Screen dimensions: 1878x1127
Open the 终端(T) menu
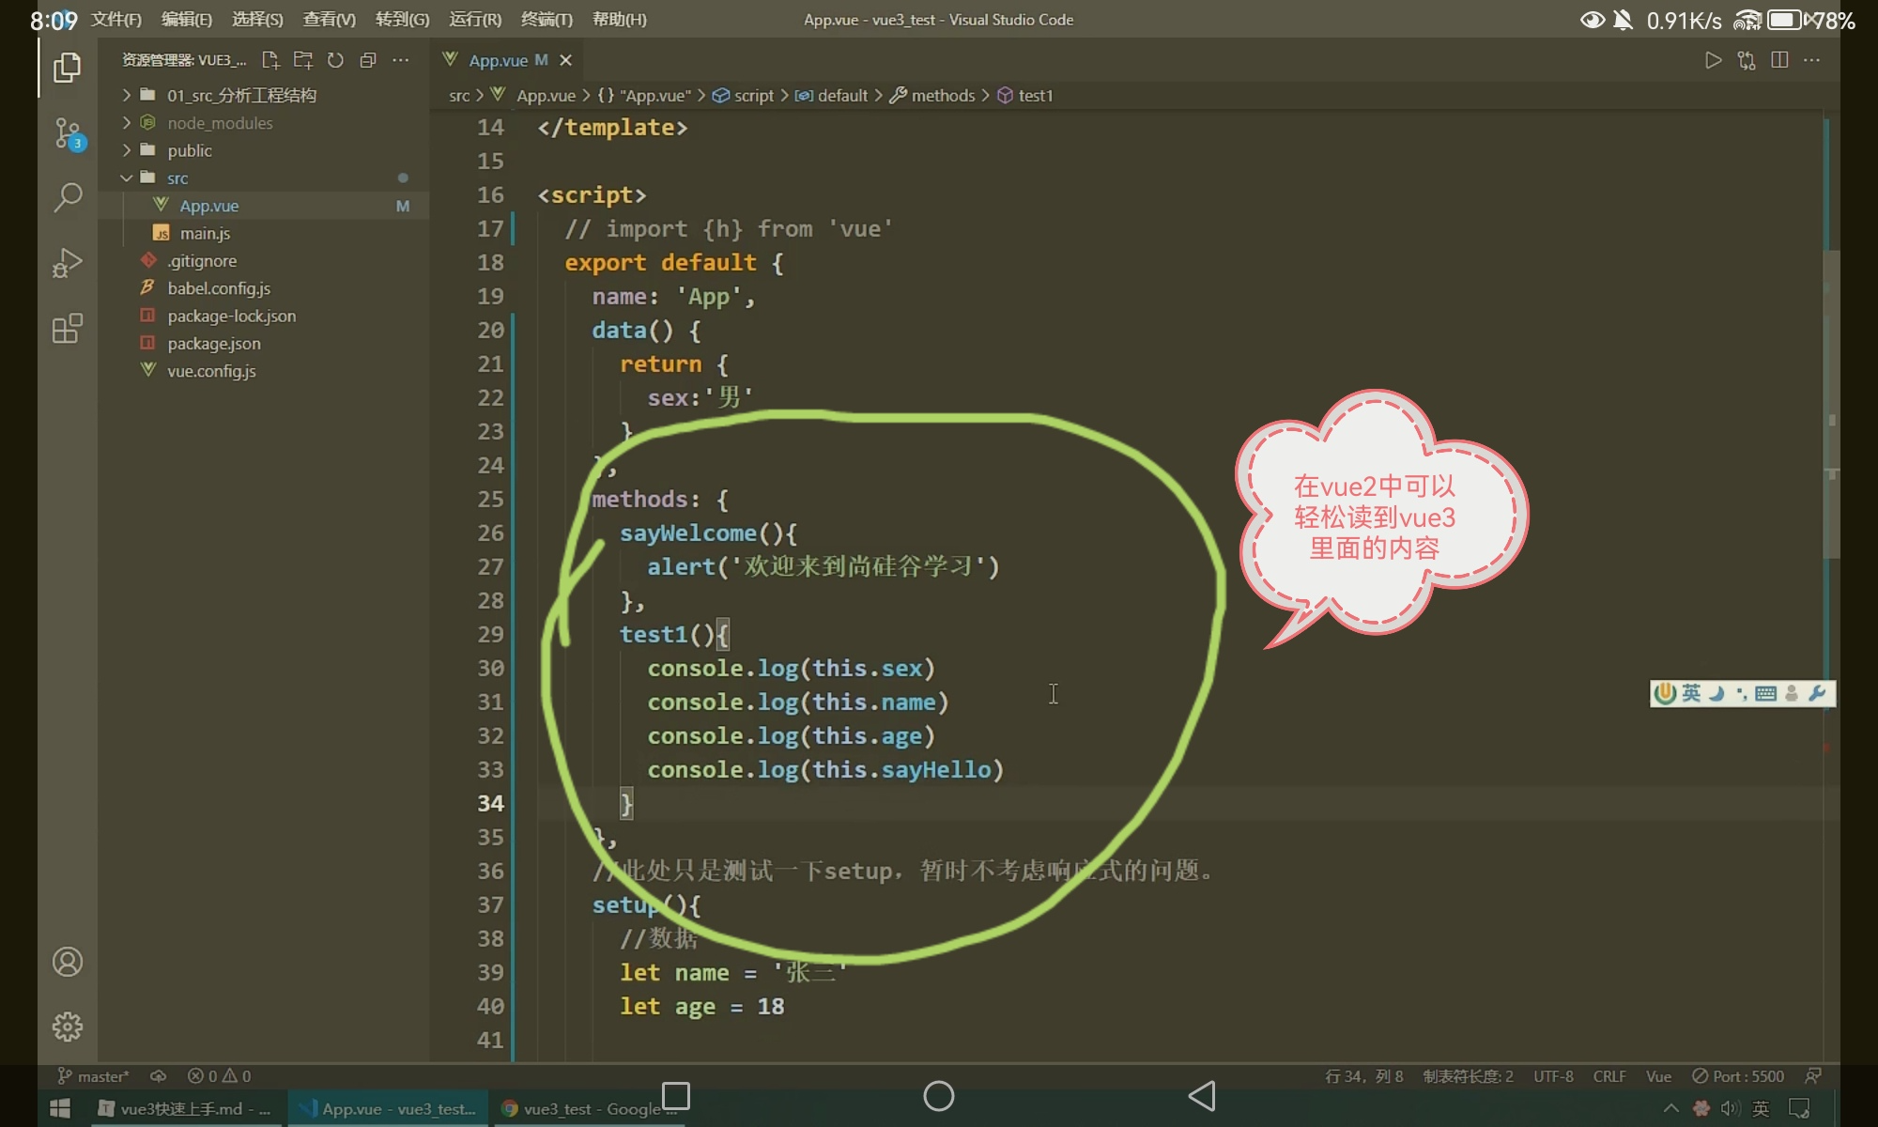click(546, 20)
